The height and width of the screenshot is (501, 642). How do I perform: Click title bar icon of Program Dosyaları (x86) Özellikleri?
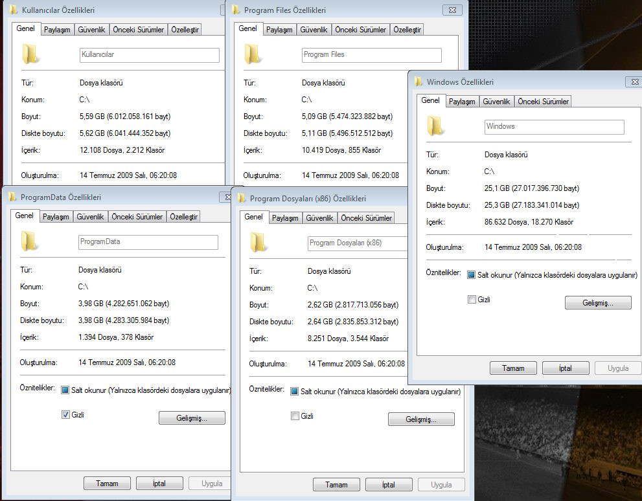tap(242, 198)
